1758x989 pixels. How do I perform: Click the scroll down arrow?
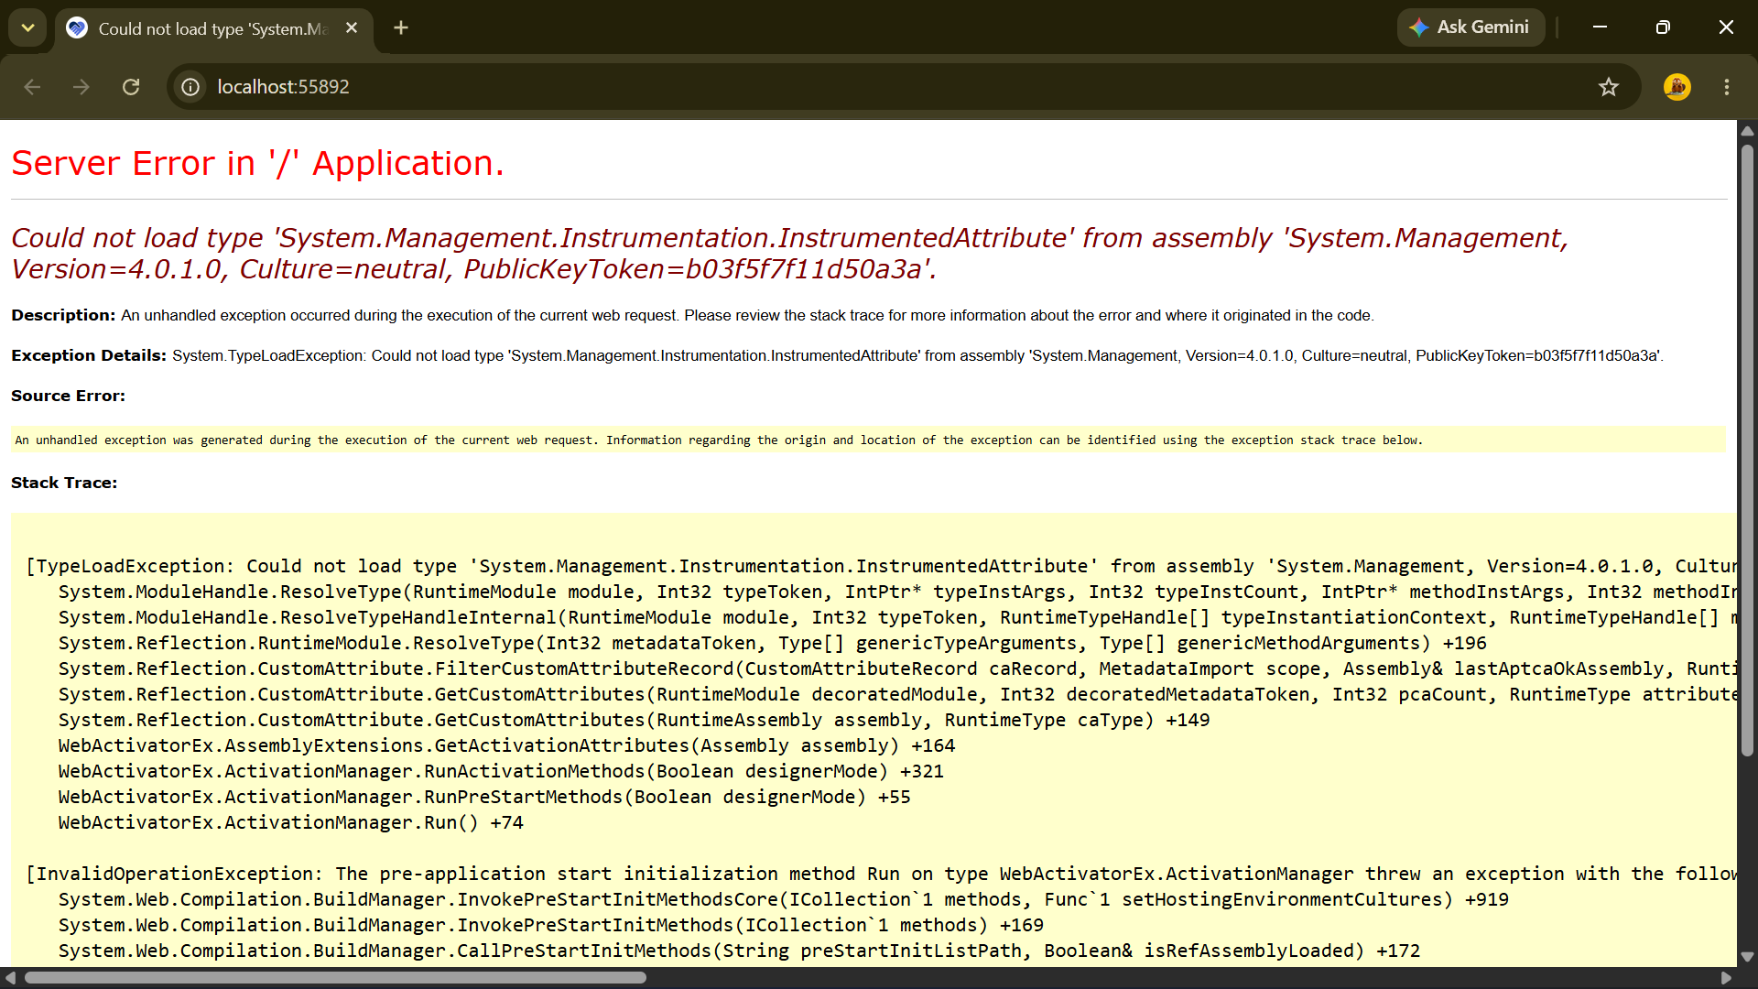1747,957
